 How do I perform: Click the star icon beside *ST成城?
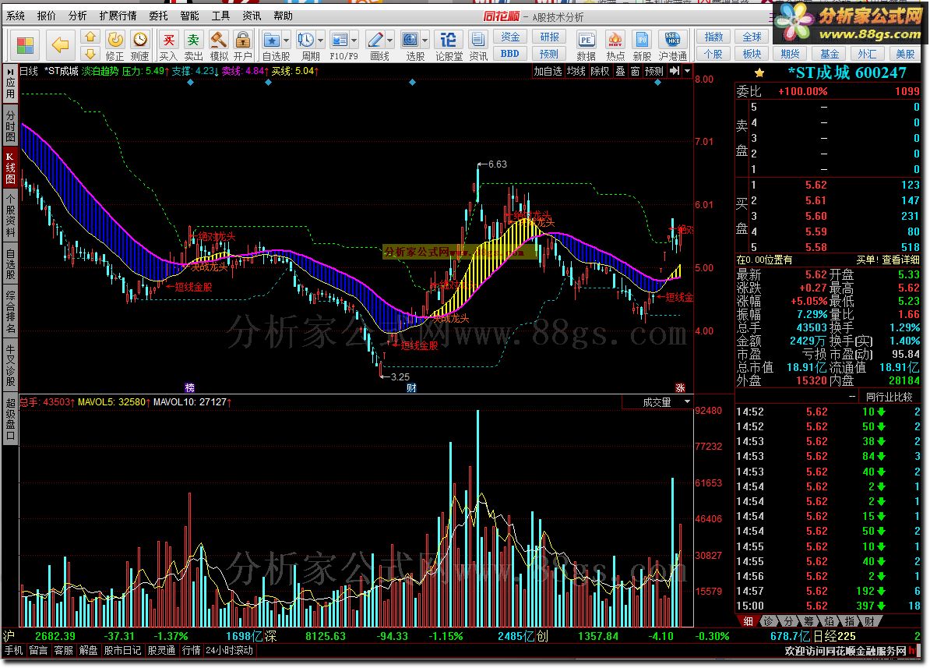[759, 73]
